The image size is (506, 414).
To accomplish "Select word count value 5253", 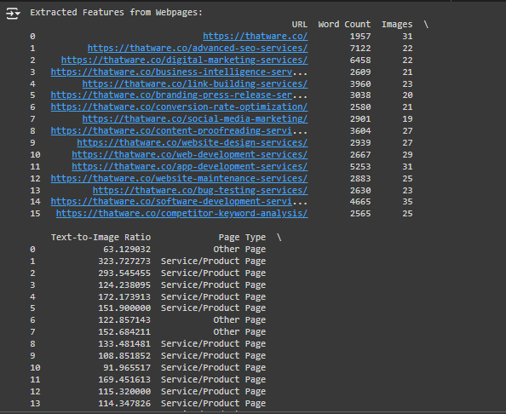I will (360, 167).
